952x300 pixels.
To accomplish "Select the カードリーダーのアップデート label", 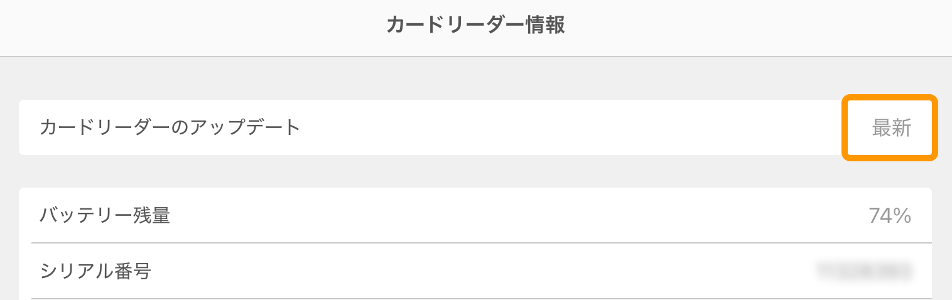I will point(170,127).
